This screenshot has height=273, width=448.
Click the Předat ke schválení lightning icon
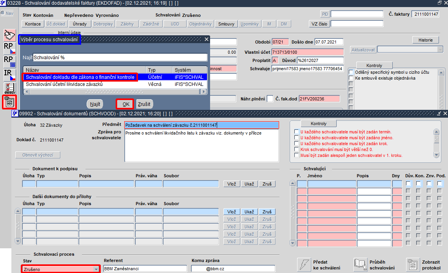coord(304,265)
